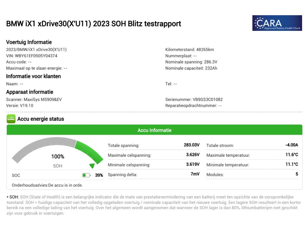Click the Kilometerstand 48265km entry
The width and height of the screenshot is (306, 230).
pyautogui.click(x=189, y=49)
